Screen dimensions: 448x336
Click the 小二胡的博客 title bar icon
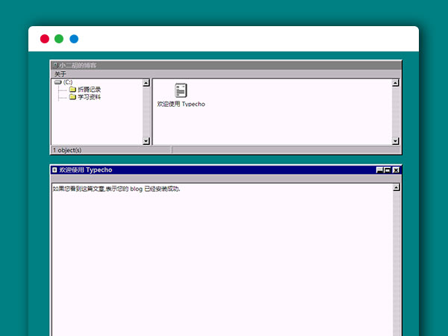56,65
